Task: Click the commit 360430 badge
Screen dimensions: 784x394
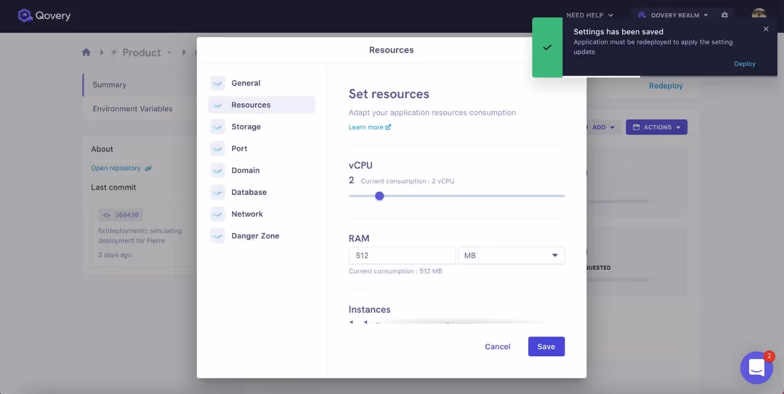Action: pyautogui.click(x=122, y=215)
